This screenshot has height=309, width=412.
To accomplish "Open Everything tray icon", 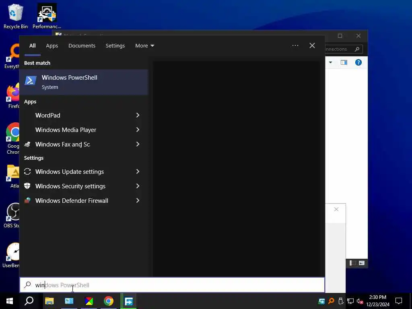I will click(x=332, y=301).
